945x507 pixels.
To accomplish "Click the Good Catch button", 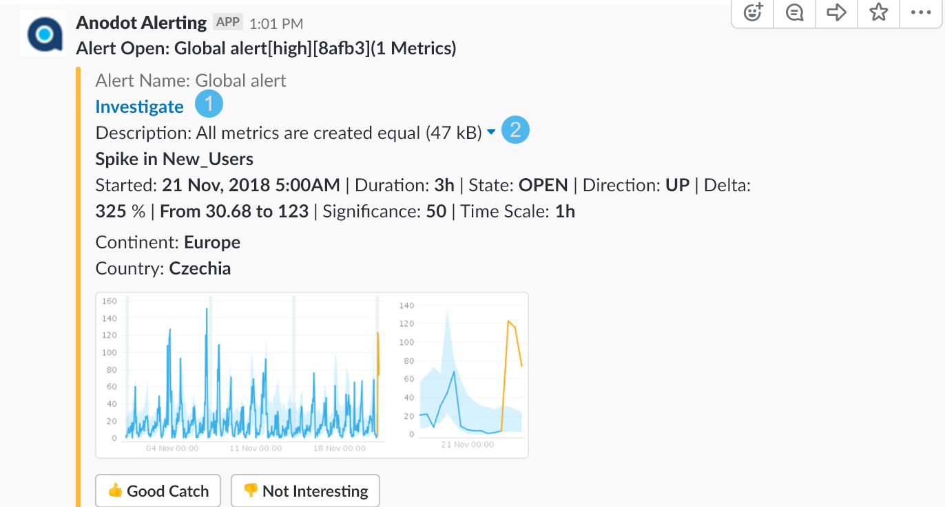I will click(158, 490).
